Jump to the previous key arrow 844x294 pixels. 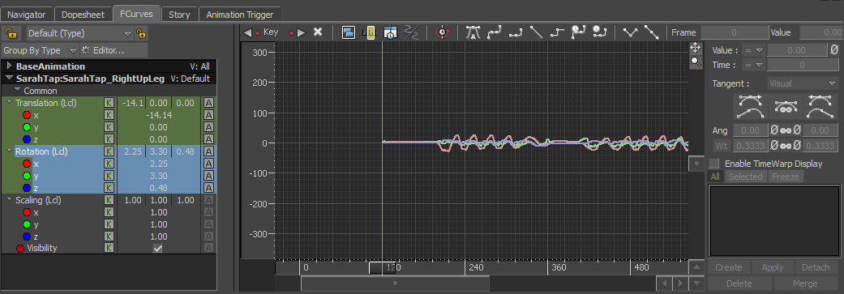(x=247, y=32)
